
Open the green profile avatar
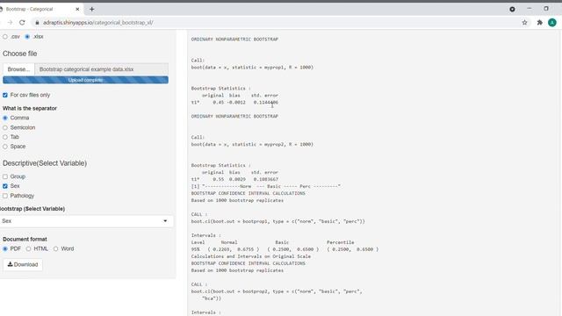coord(552,23)
